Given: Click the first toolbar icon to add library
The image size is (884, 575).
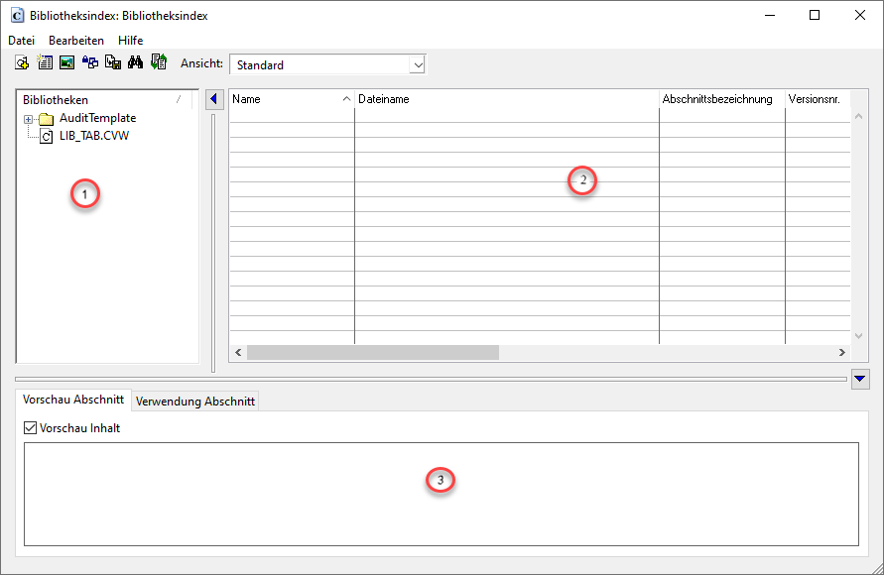Looking at the screenshot, I should pos(22,62).
